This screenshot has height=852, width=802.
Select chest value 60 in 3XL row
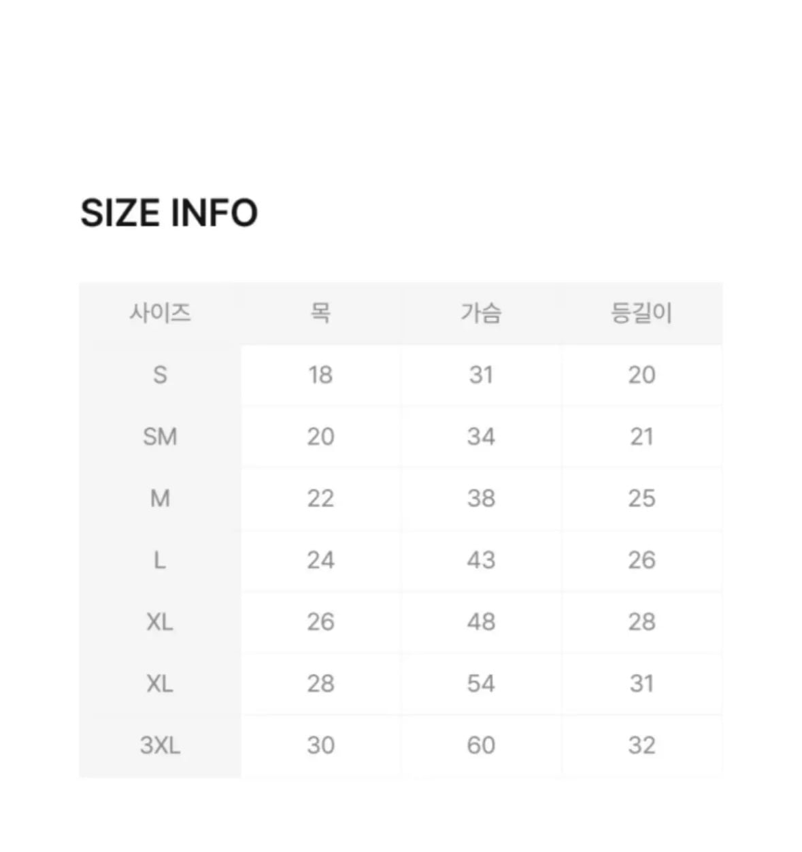(x=481, y=746)
